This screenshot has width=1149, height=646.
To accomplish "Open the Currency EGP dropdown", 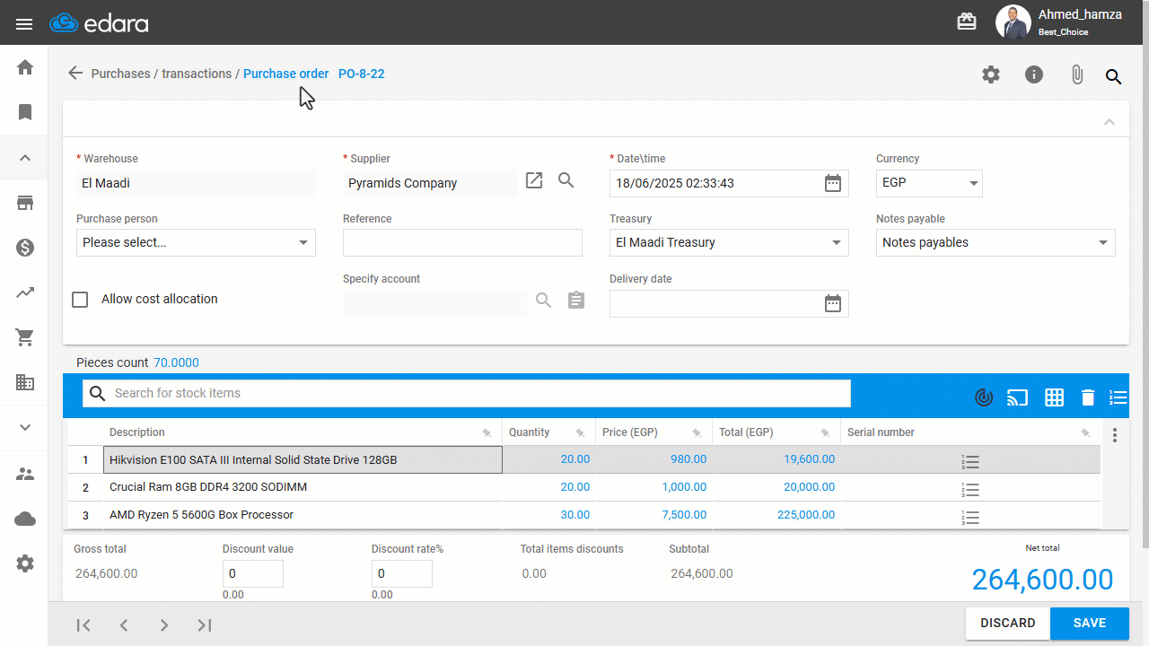I will pyautogui.click(x=929, y=183).
